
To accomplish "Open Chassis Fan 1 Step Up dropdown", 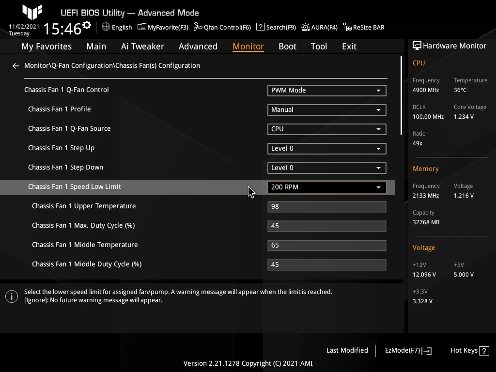I will pyautogui.click(x=327, y=149).
